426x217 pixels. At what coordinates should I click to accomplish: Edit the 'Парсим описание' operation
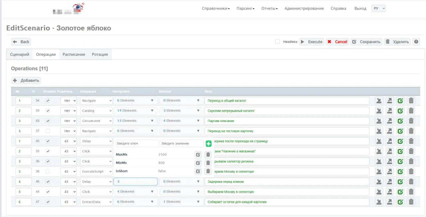click(400, 121)
